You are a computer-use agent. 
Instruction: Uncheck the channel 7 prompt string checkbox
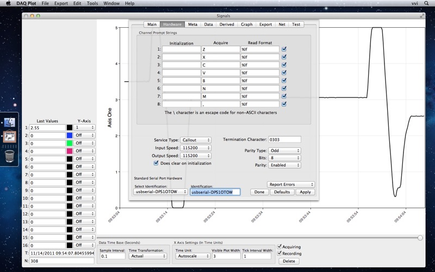pyautogui.click(x=284, y=96)
